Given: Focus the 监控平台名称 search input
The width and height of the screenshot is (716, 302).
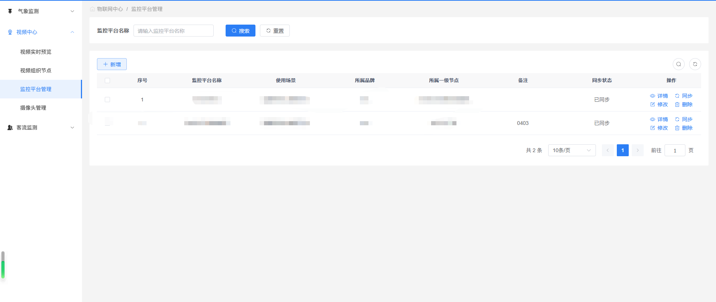Looking at the screenshot, I should tap(173, 31).
